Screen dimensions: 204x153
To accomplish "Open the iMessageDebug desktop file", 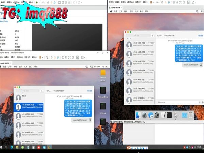I will coord(102,91).
